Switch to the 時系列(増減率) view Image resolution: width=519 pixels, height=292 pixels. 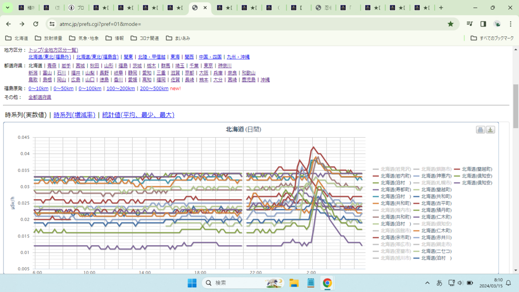(x=74, y=115)
